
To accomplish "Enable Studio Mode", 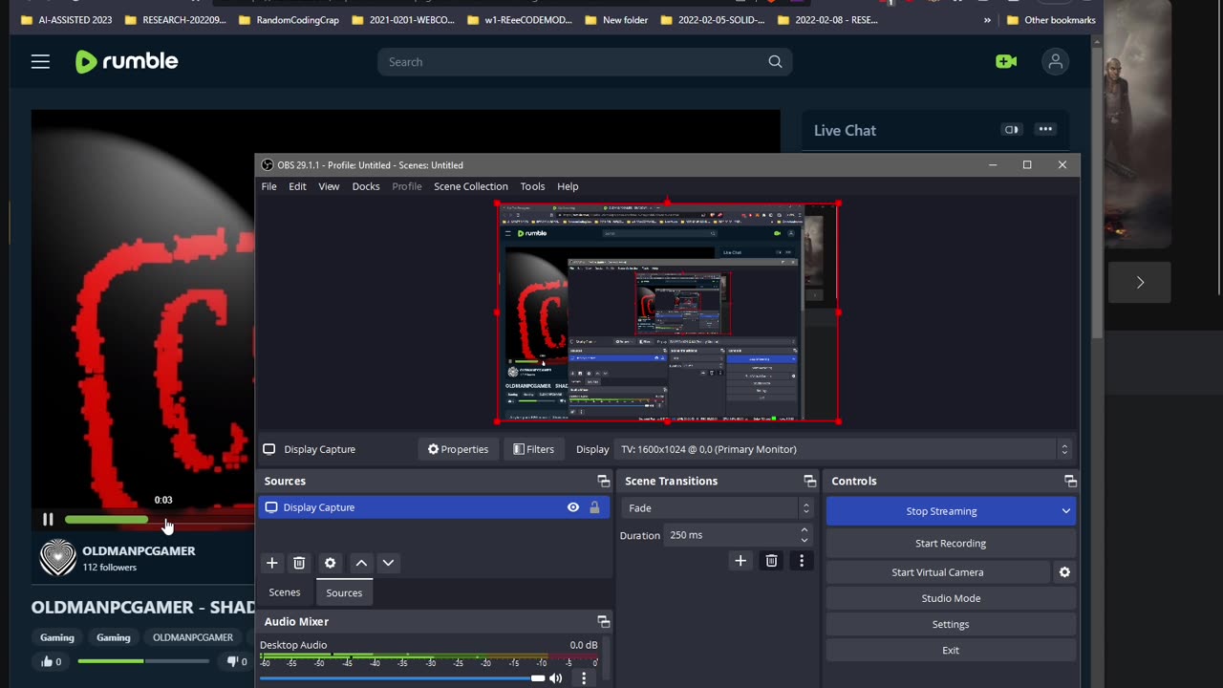I will [x=951, y=598].
